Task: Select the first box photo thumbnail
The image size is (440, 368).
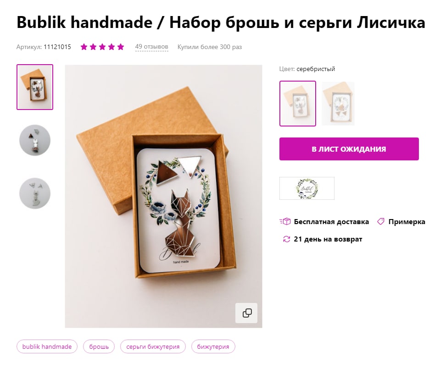Action: 35,87
